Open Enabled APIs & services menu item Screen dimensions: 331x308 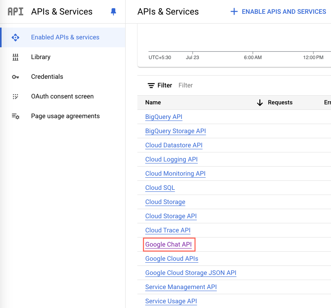coord(63,37)
